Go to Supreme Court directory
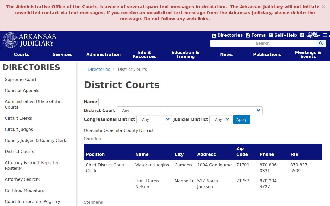Viewport: 330px width, 206px height. click(x=21, y=79)
